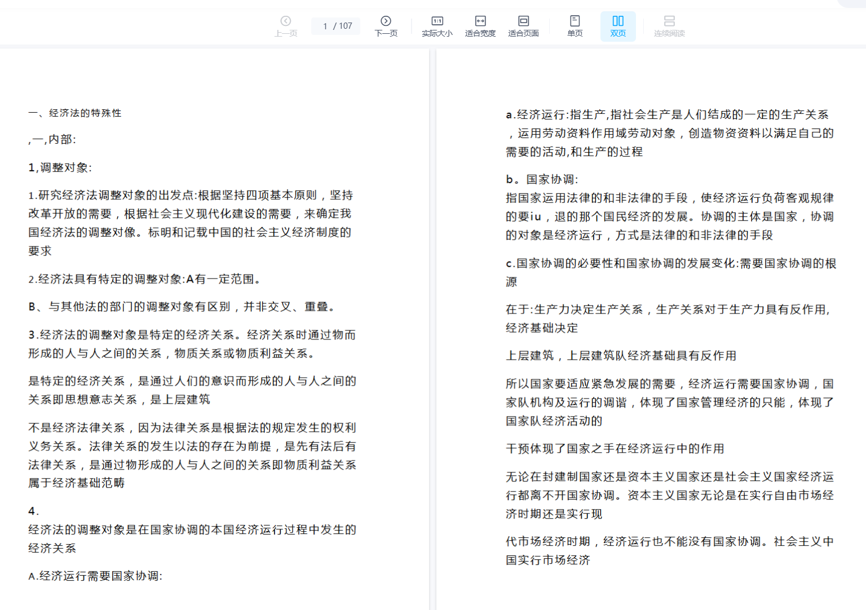Click the line starting c.国家协调的必要性
The height and width of the screenshot is (610, 866).
click(670, 264)
